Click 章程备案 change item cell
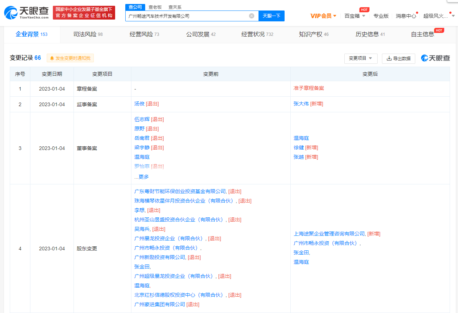 102,89
